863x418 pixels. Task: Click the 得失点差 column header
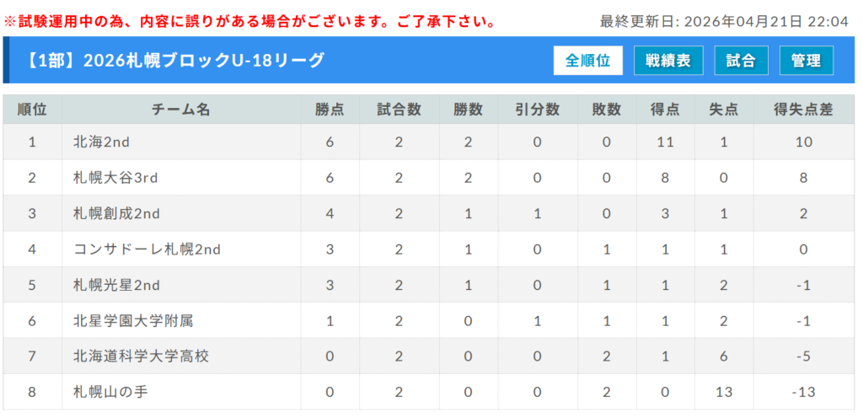click(x=803, y=110)
